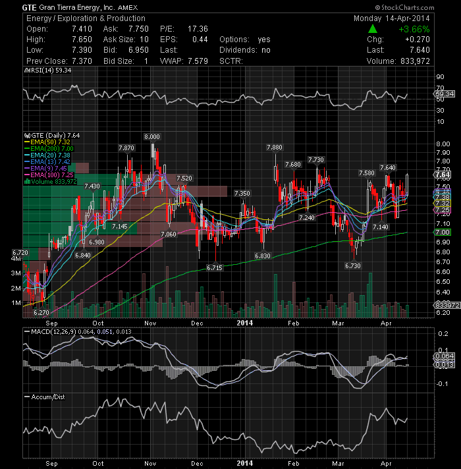
Task: Click the green up-arrow change indicator
Action: 373,29
